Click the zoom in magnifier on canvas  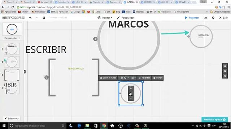pyautogui.click(x=225, y=71)
